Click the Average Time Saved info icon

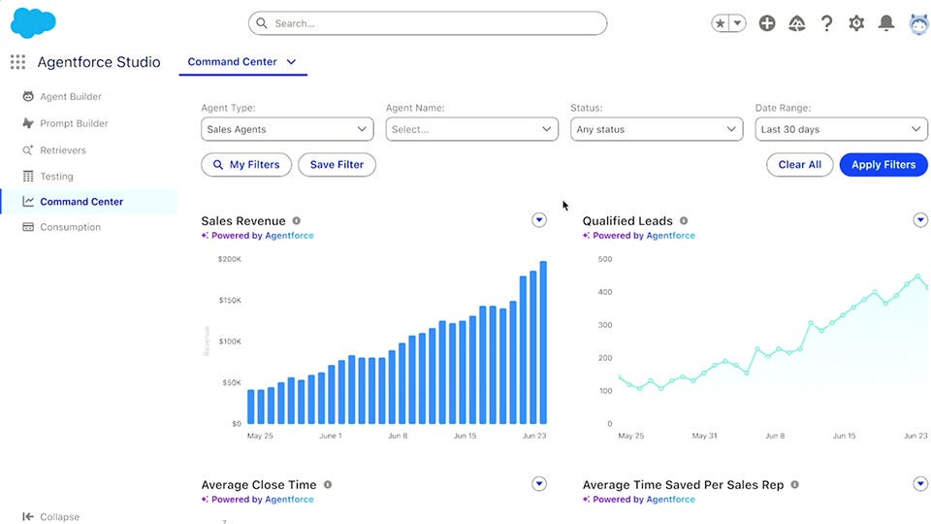click(795, 485)
